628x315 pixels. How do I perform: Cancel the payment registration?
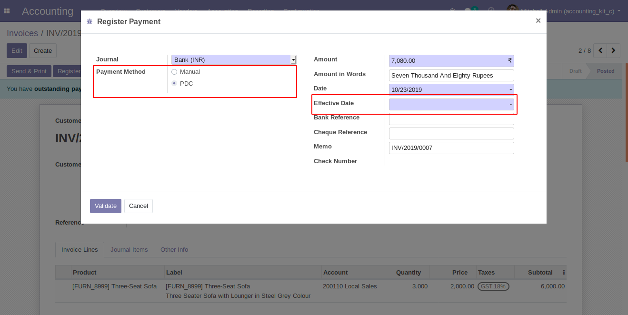click(x=139, y=206)
